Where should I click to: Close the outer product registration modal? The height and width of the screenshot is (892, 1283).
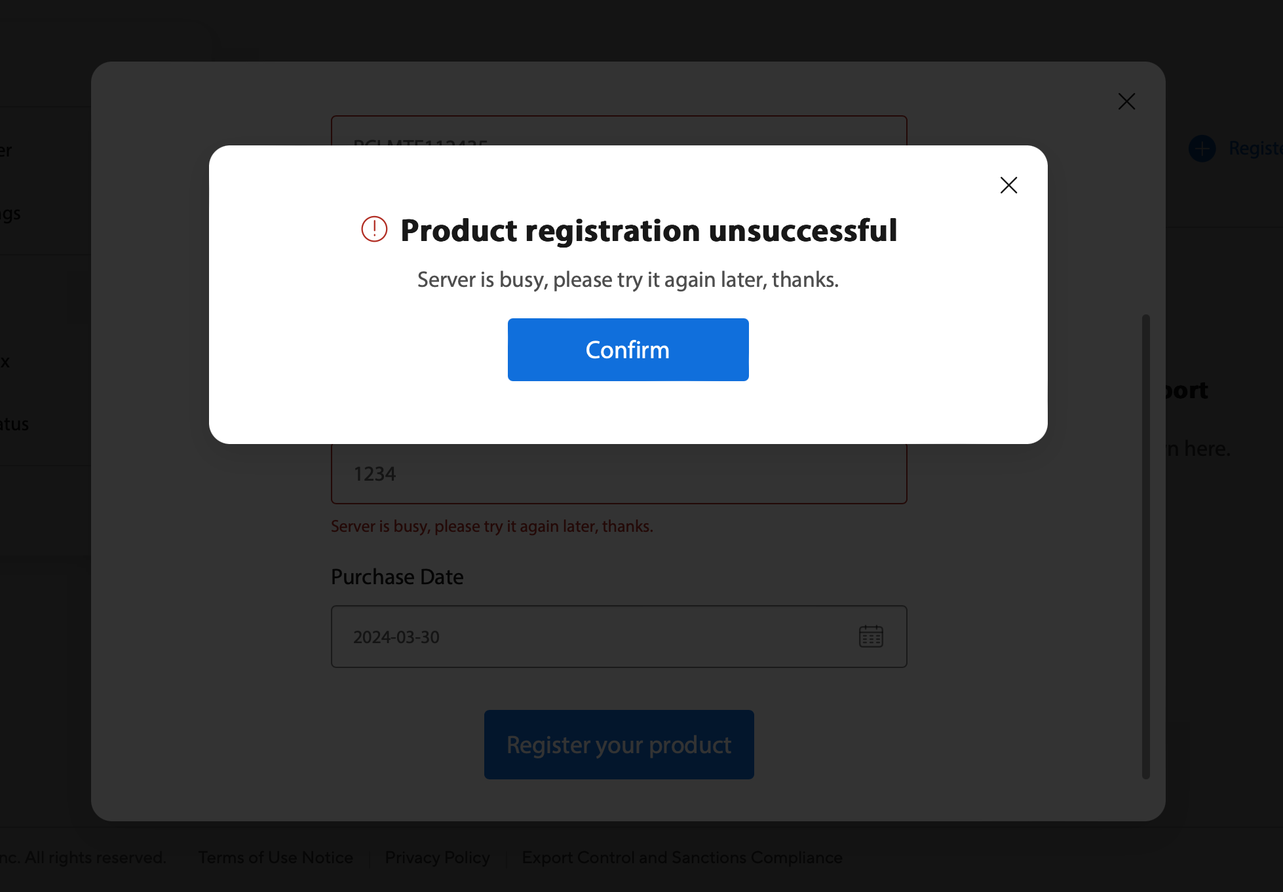[x=1126, y=102]
